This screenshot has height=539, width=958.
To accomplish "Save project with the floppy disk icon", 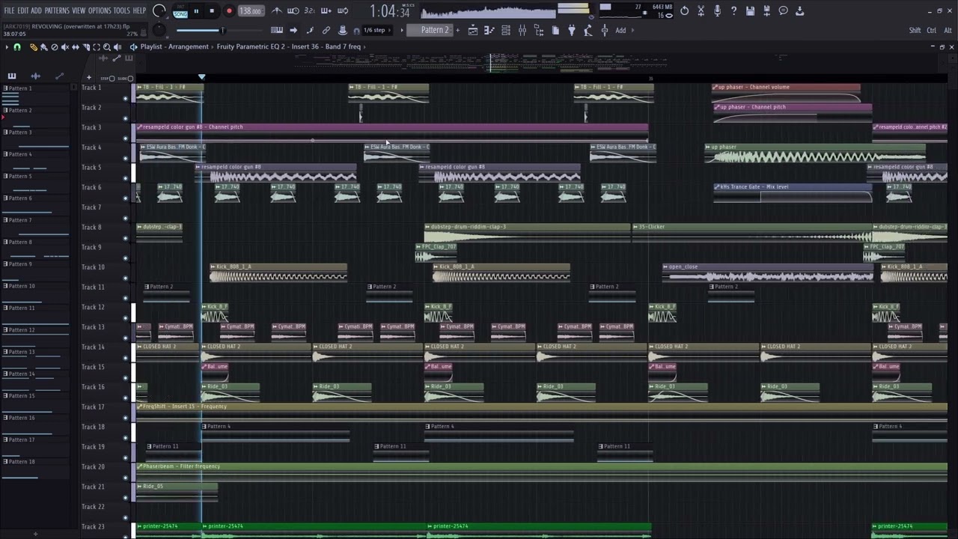I will point(750,10).
